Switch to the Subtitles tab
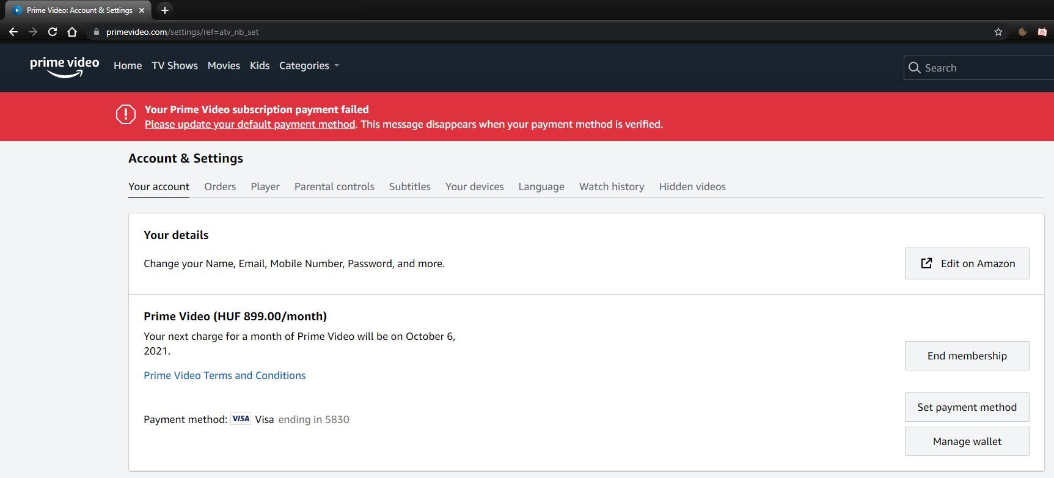Screen dimensions: 1054x478 410,186
